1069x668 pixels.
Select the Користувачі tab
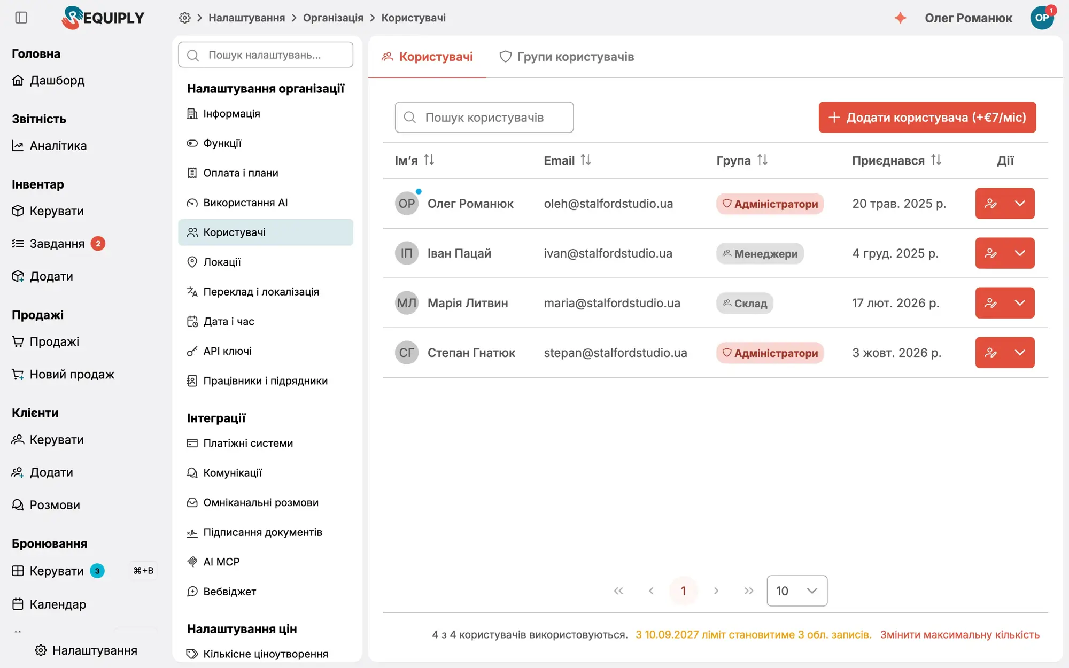pos(427,57)
